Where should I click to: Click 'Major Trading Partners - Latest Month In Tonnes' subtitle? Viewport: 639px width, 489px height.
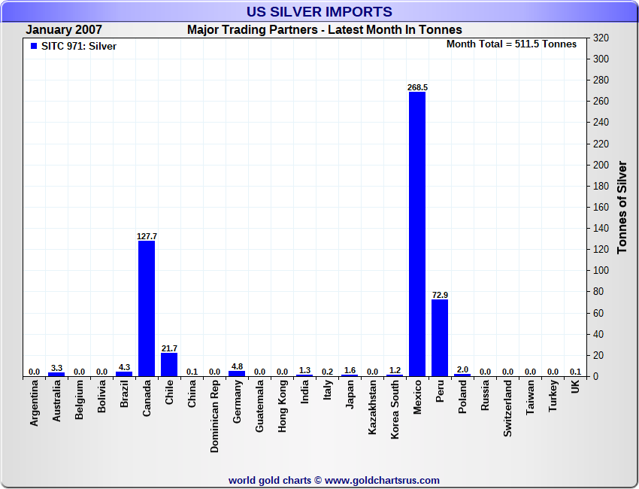point(325,30)
